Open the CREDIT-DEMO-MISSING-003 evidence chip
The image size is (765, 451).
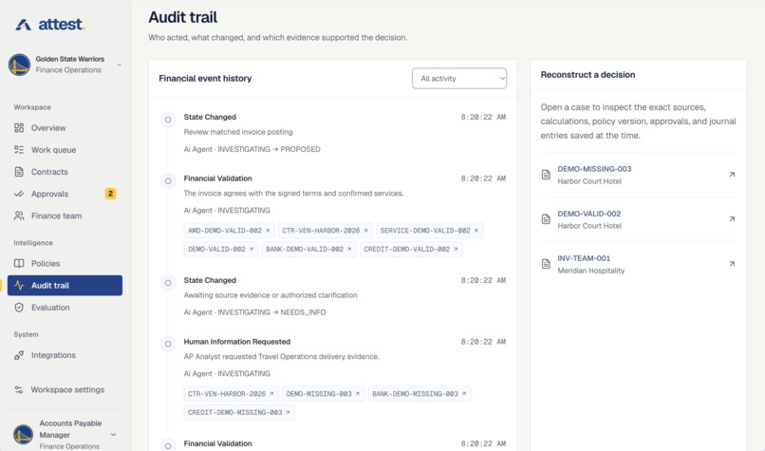click(239, 412)
